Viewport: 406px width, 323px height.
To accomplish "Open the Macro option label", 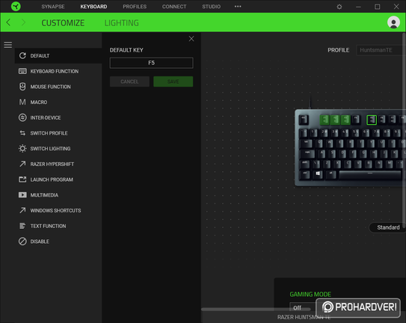I will (x=39, y=102).
